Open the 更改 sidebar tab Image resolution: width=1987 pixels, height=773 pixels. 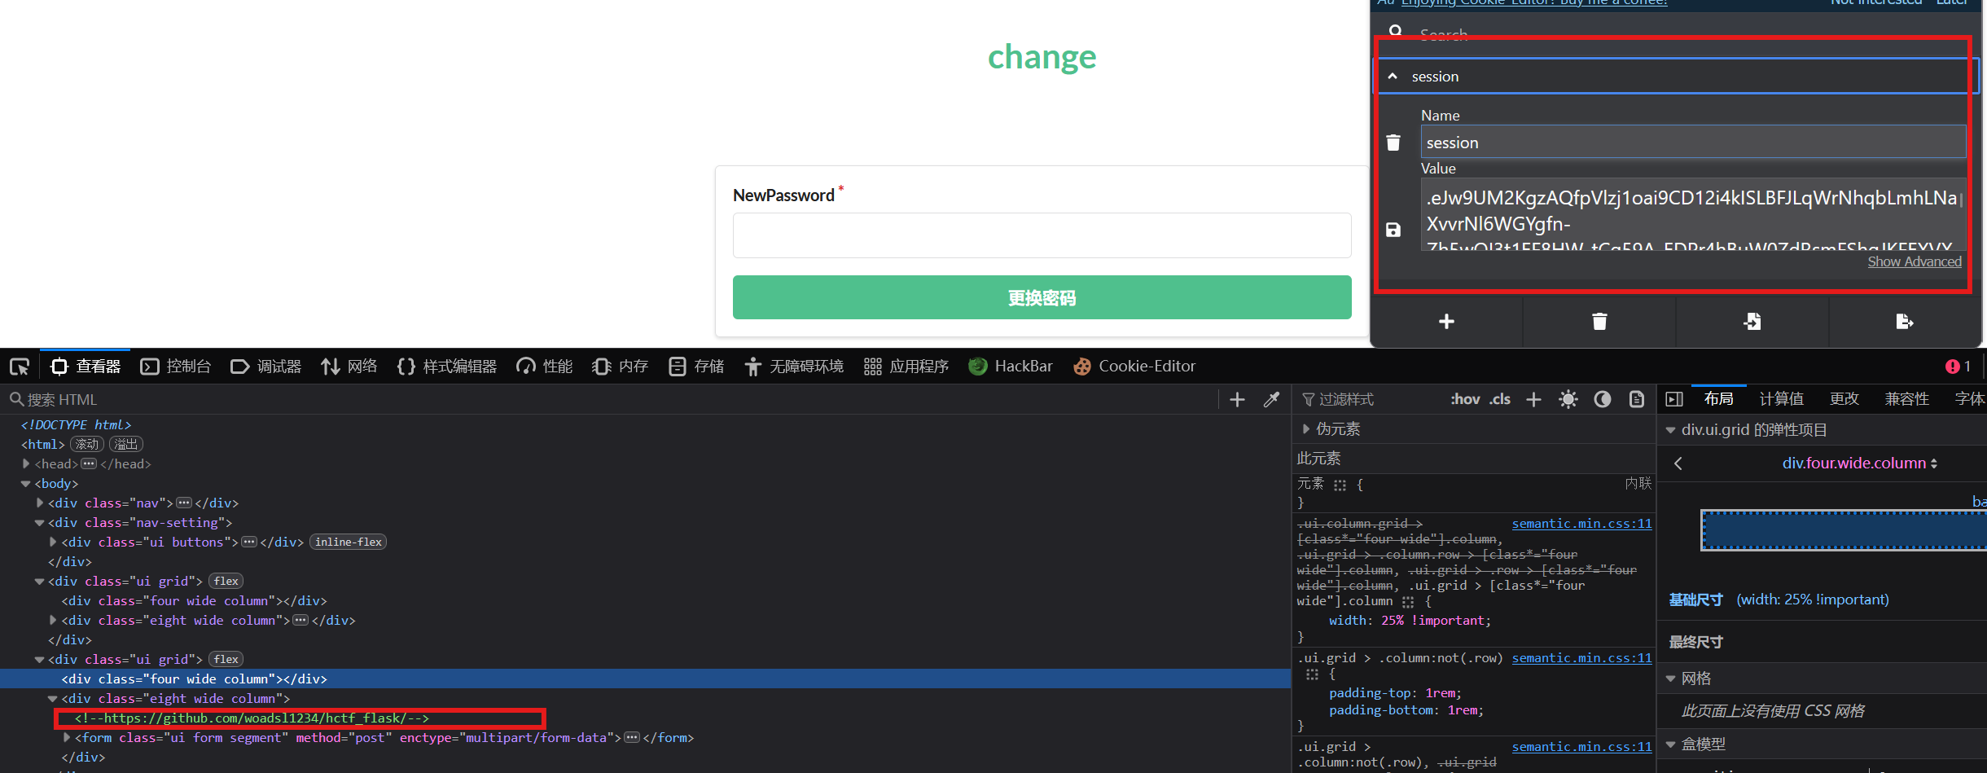coord(1844,399)
